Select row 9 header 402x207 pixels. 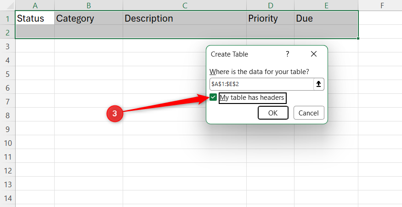click(7, 129)
